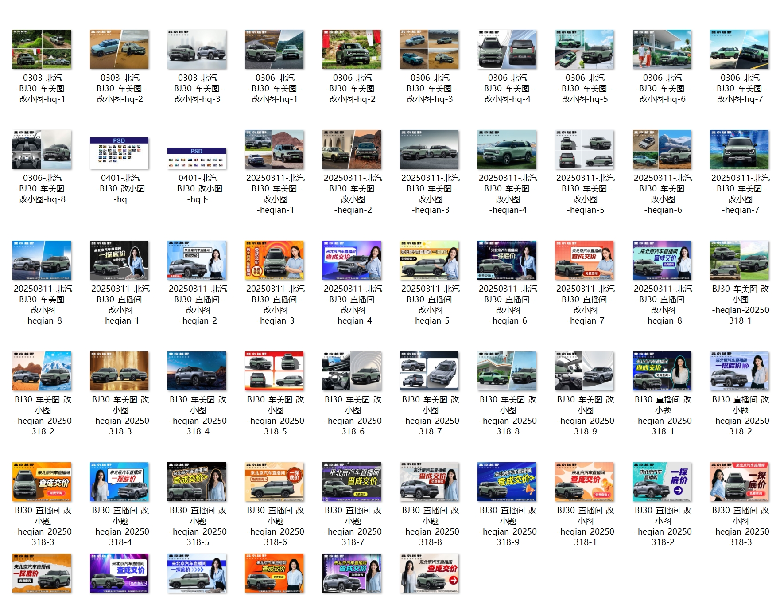Click file name BJ30-直播间-改小题-heqian-20250318-7
Image resolution: width=780 pixels, height=597 pixels.
click(x=353, y=526)
